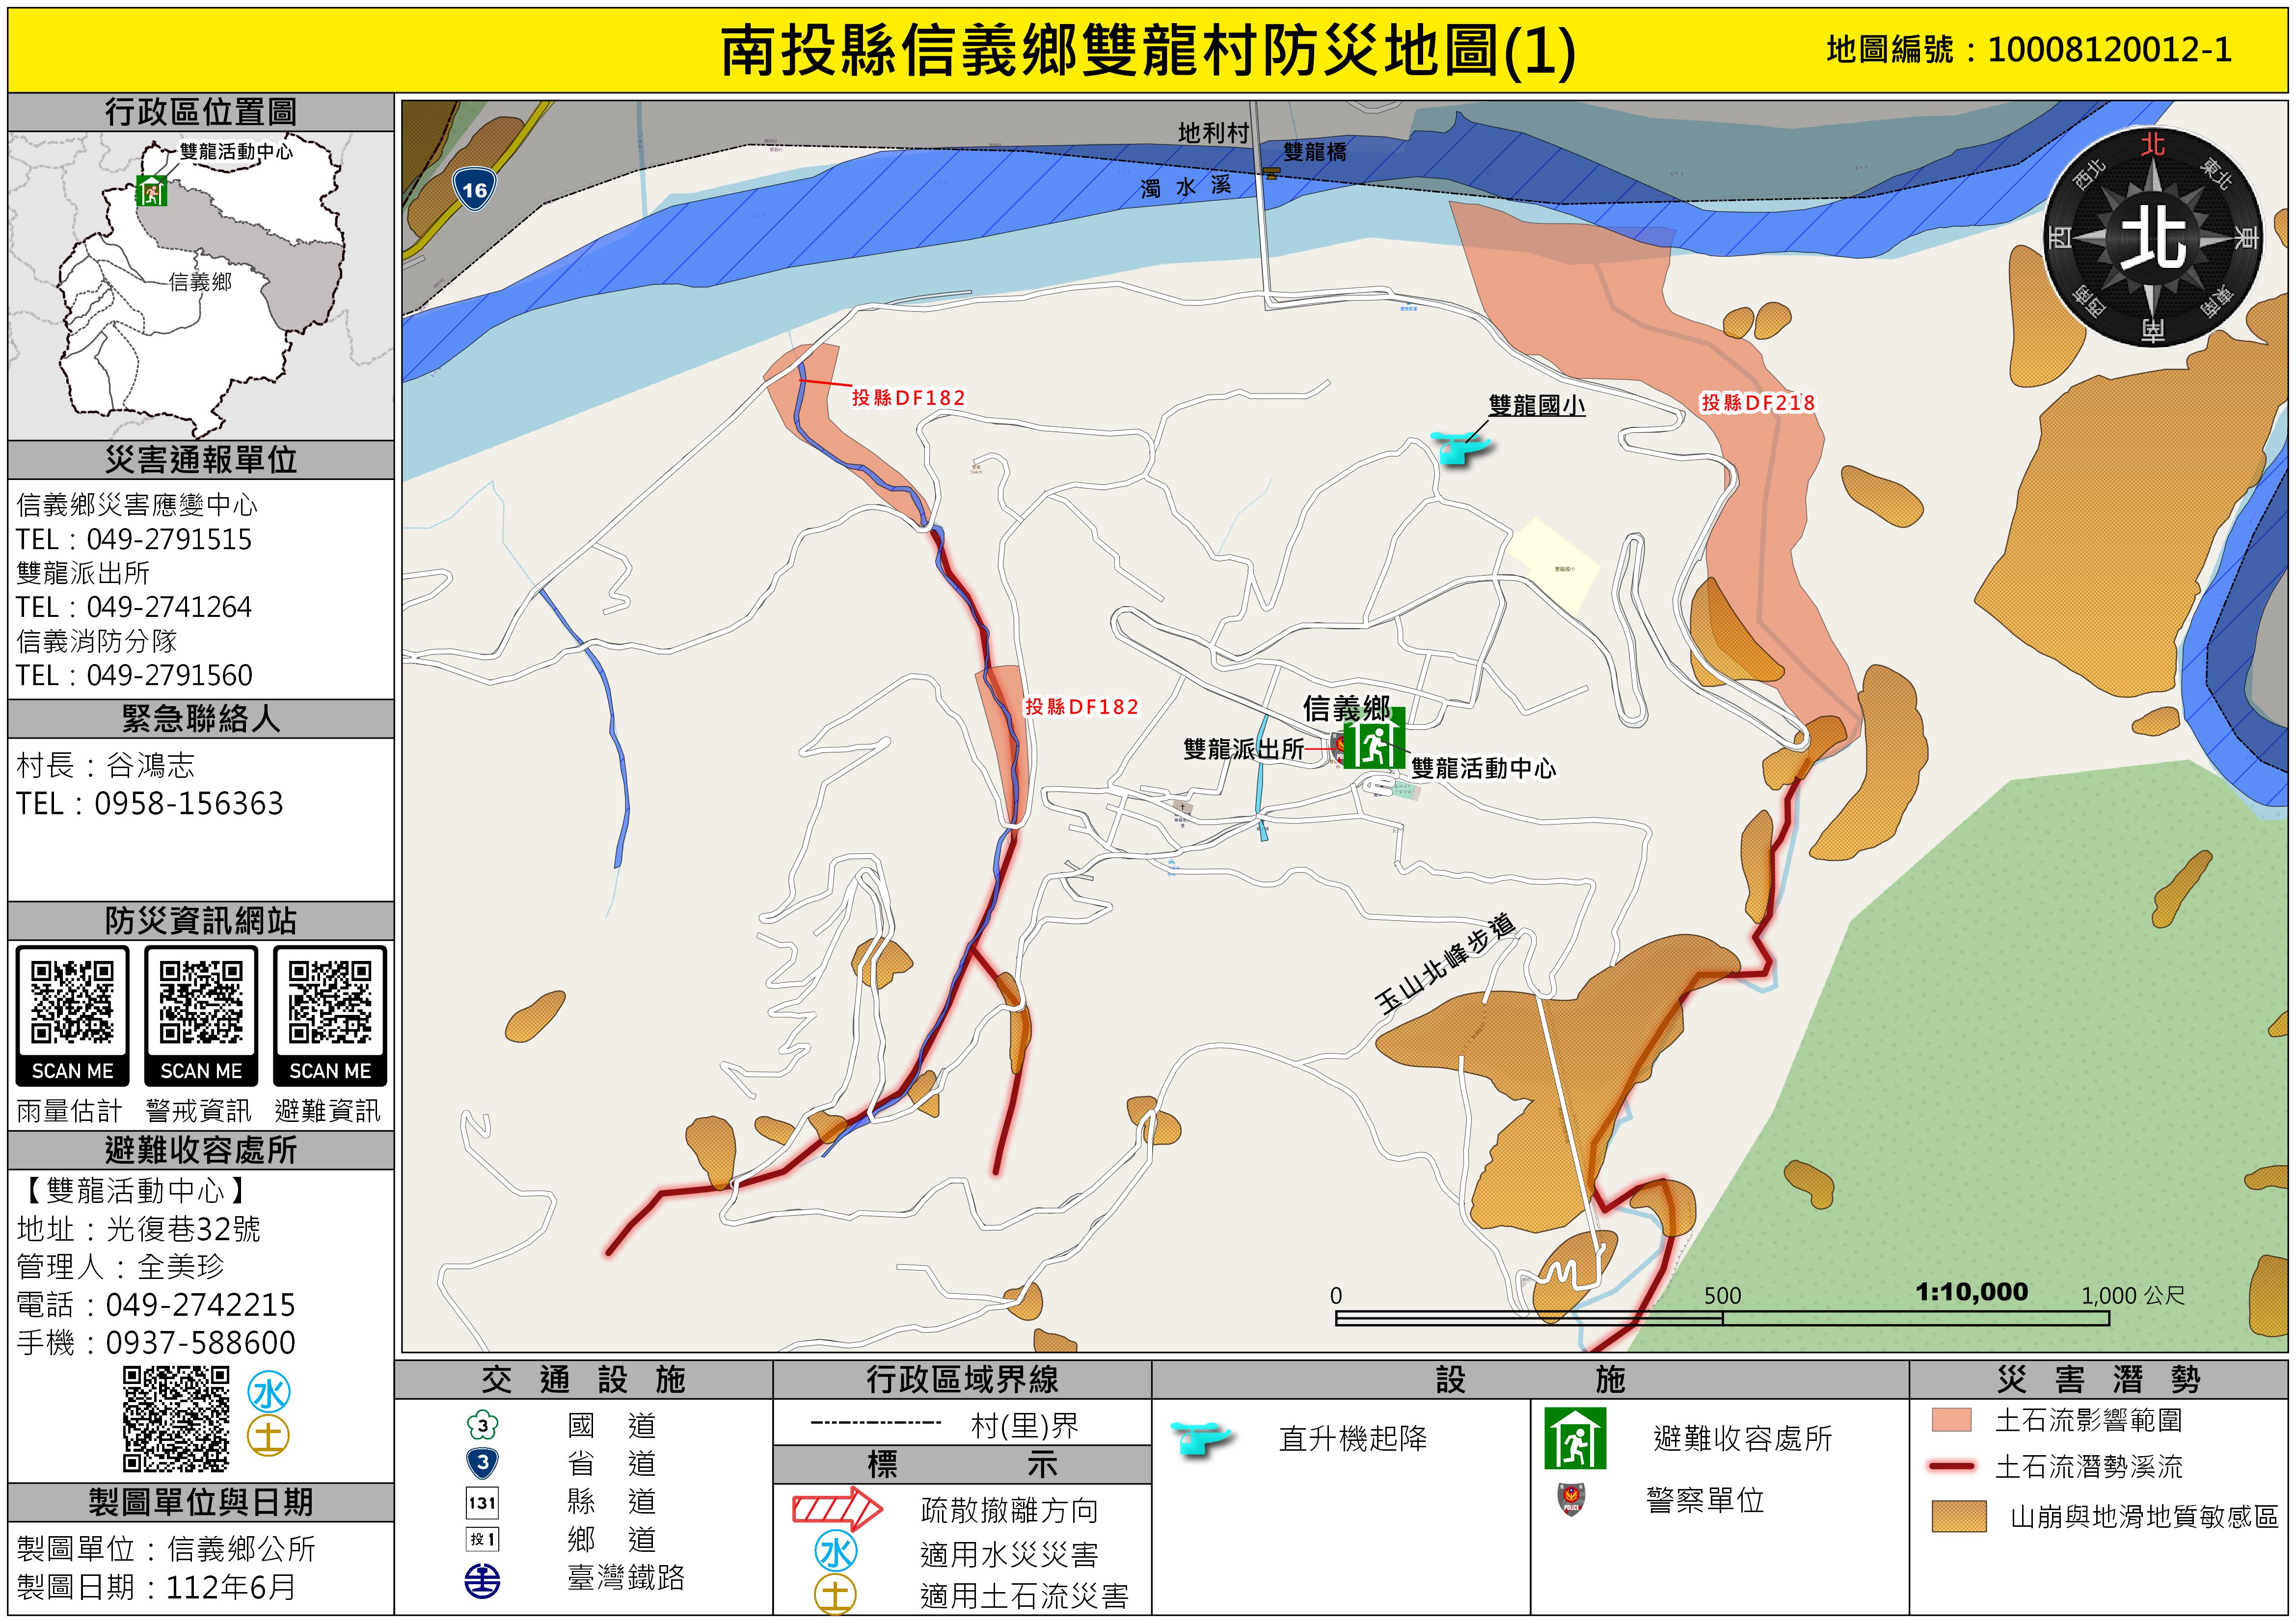This screenshot has width=2296, height=1623.
Task: Click the debris flow impact area color swatch
Action: click(x=1951, y=1420)
